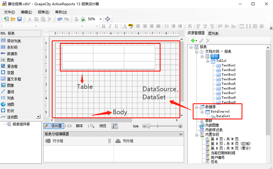Click the open file folder icon
Viewport: 273px width, 169px height.
[13, 19]
